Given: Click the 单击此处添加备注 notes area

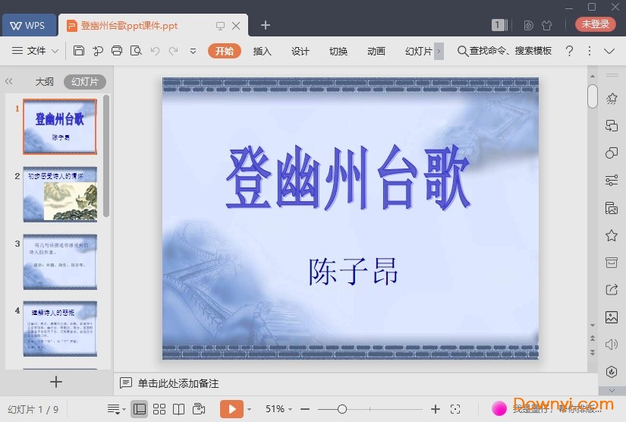Looking at the screenshot, I should point(178,384).
